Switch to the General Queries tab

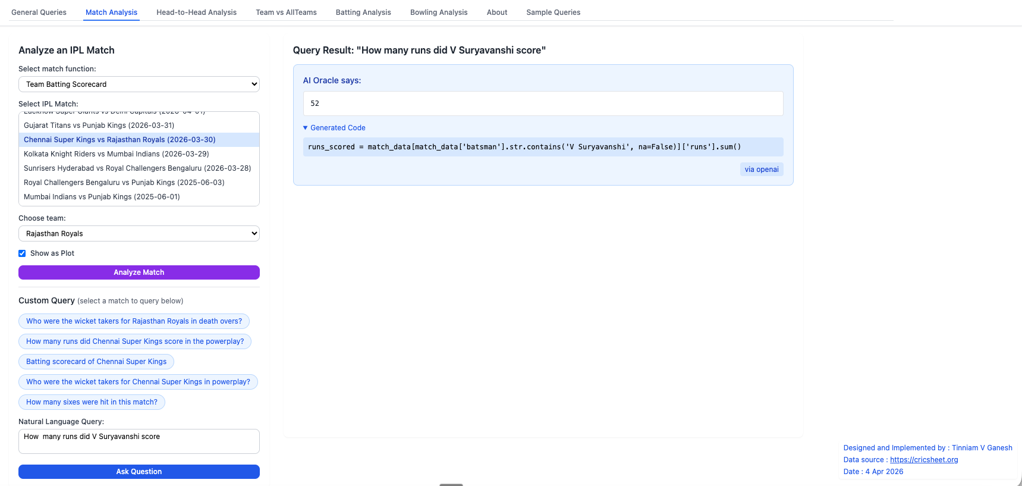tap(39, 12)
